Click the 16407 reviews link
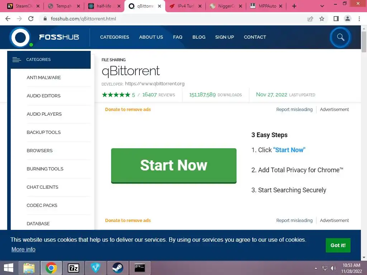Viewport: 367px width, 275px height. point(159,95)
